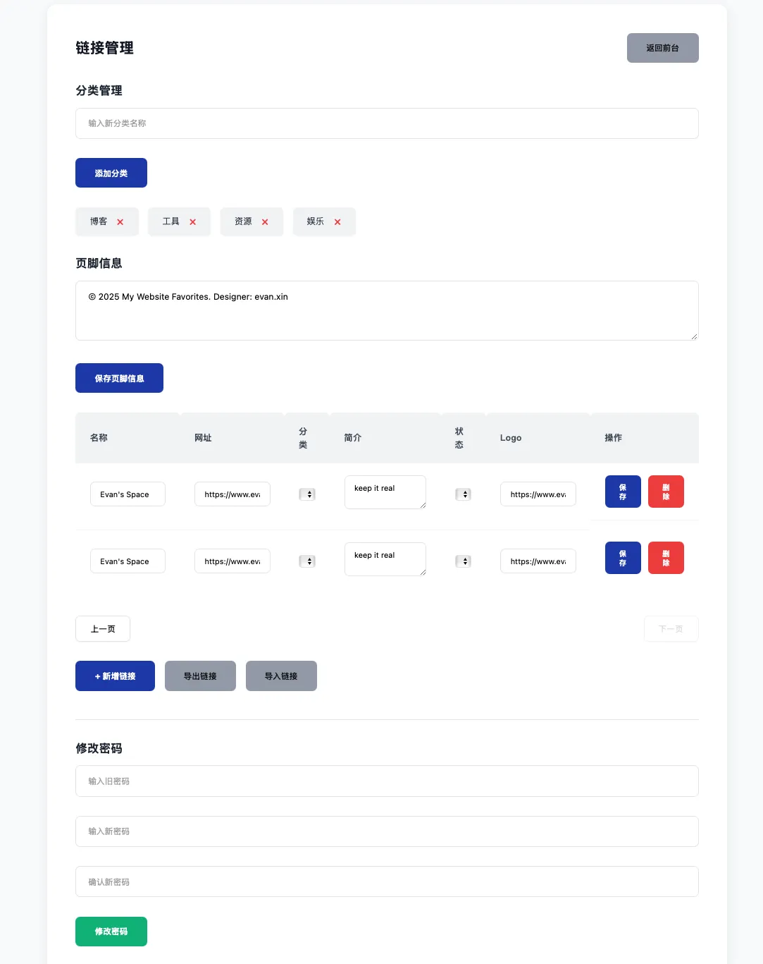
Task: Edit name field in first link row
Action: coord(128,494)
